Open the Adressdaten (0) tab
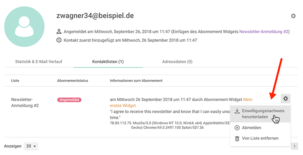303x155 pixels. coord(177,62)
